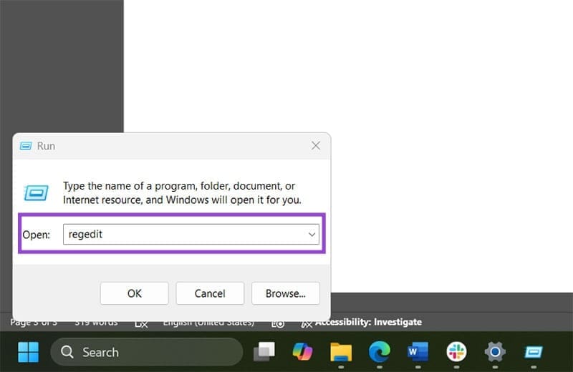Close the Run dialog with the X
Image resolution: width=573 pixels, height=372 pixels.
pos(315,146)
